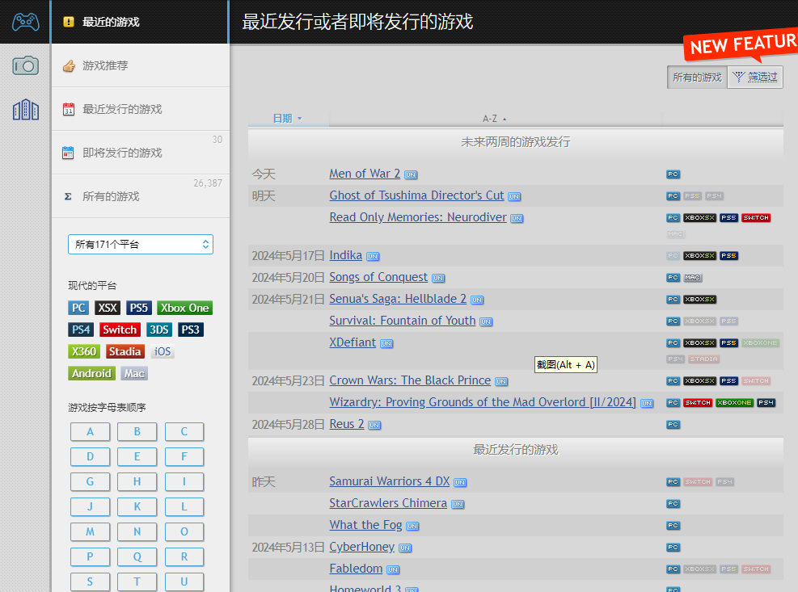This screenshot has width=798, height=592.
Task: Open the Fabledom game link
Action: point(356,569)
